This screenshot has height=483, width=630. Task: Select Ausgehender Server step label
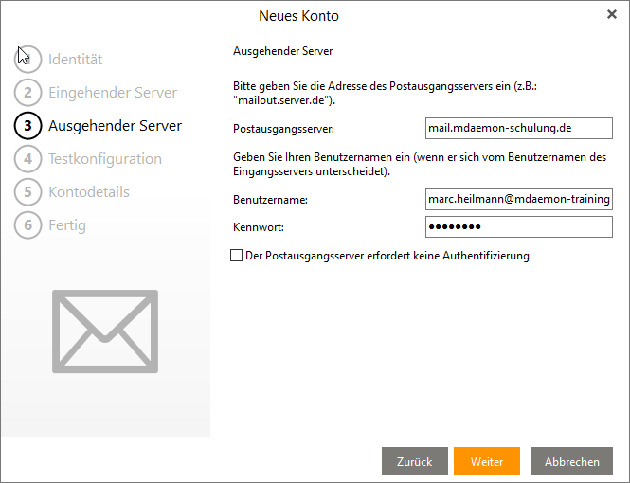point(115,126)
